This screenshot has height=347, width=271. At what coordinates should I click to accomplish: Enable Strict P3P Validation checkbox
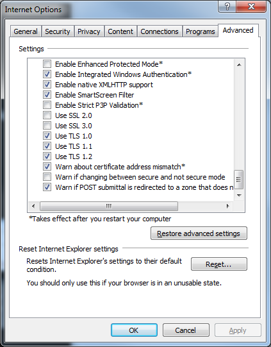[x=47, y=105]
